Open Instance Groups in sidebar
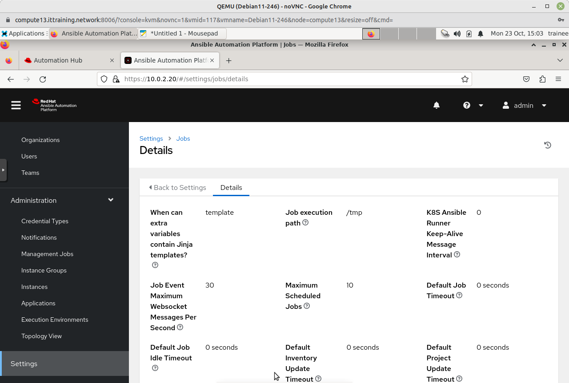 [x=44, y=270]
